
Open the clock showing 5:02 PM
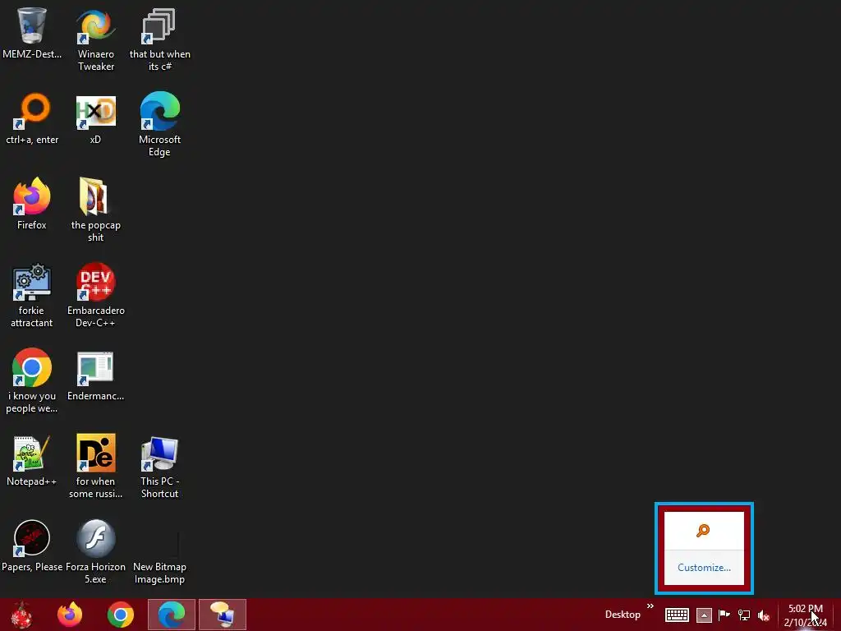click(x=805, y=615)
